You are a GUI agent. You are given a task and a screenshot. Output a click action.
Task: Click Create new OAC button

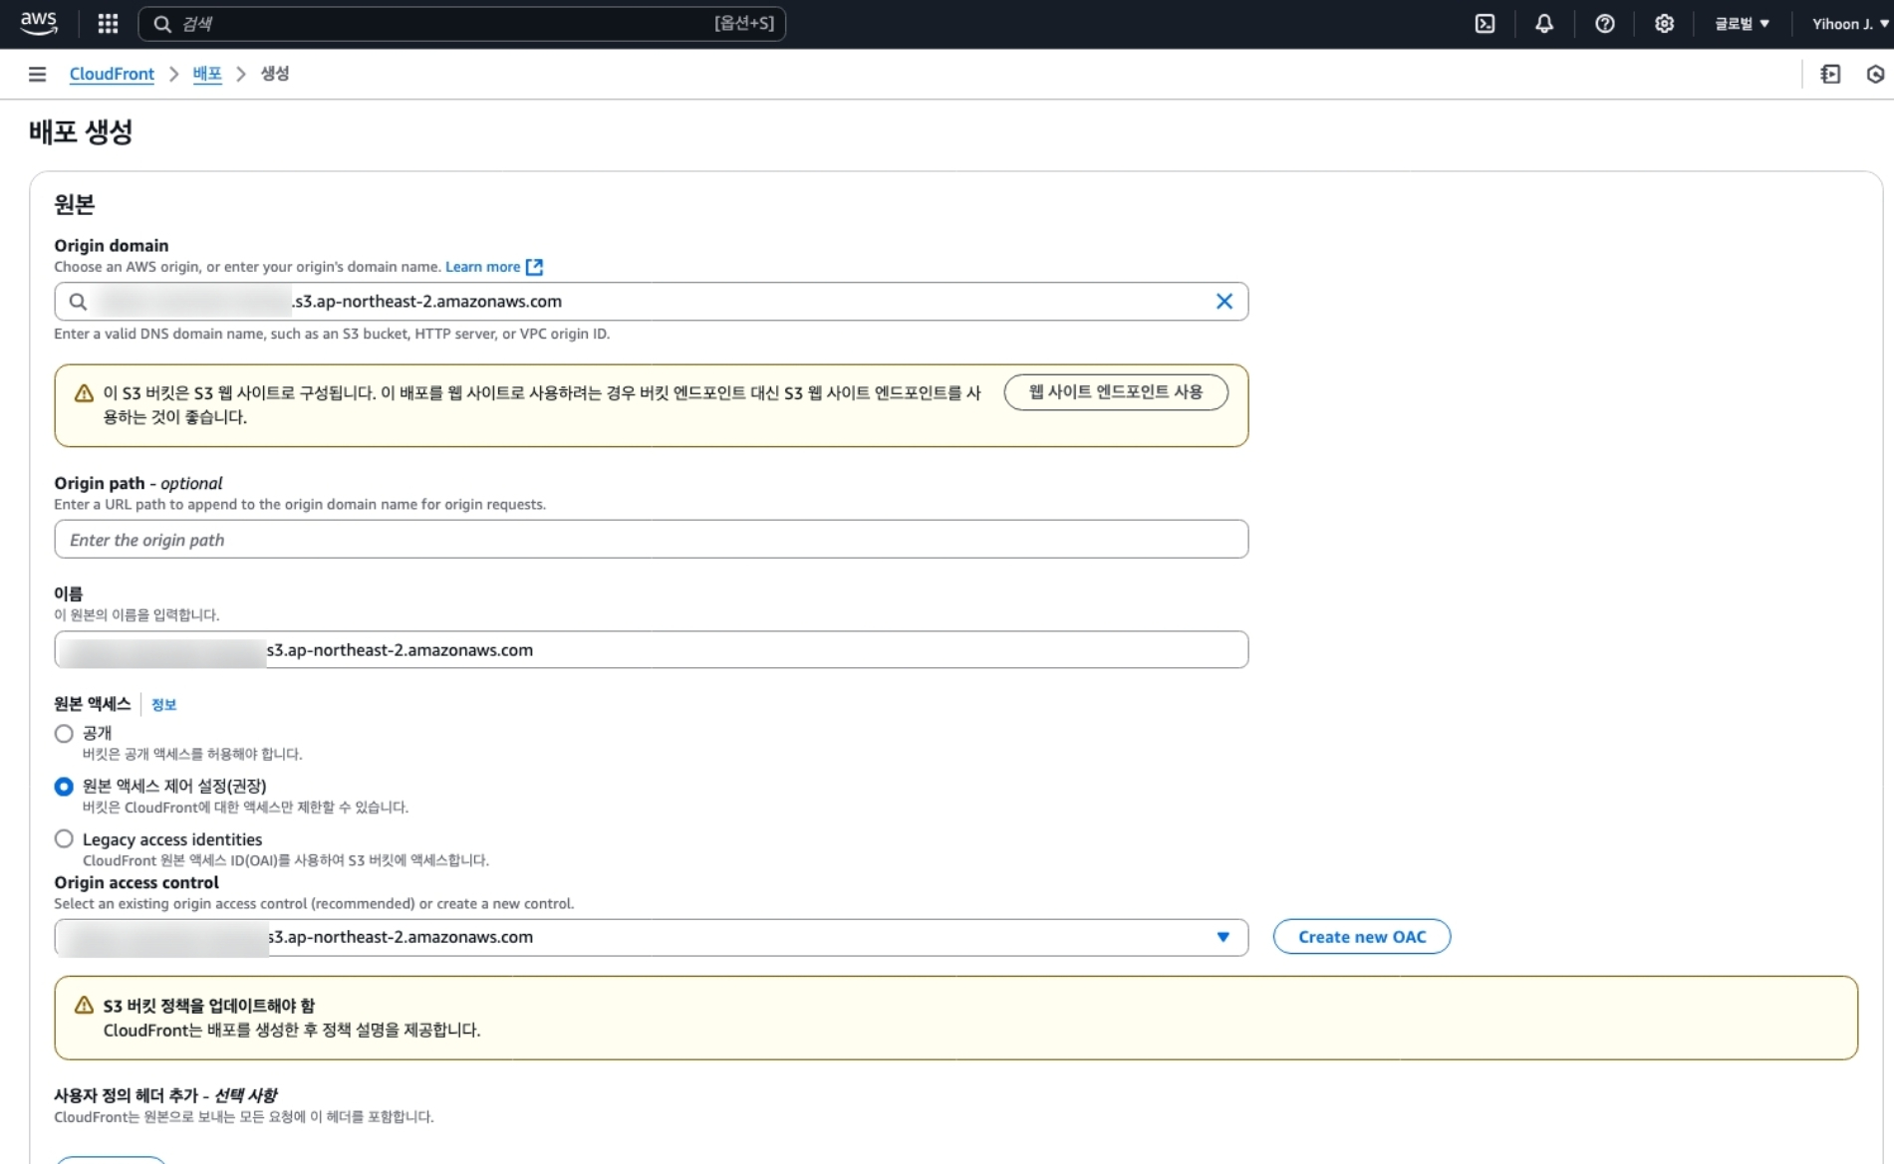pyautogui.click(x=1362, y=937)
